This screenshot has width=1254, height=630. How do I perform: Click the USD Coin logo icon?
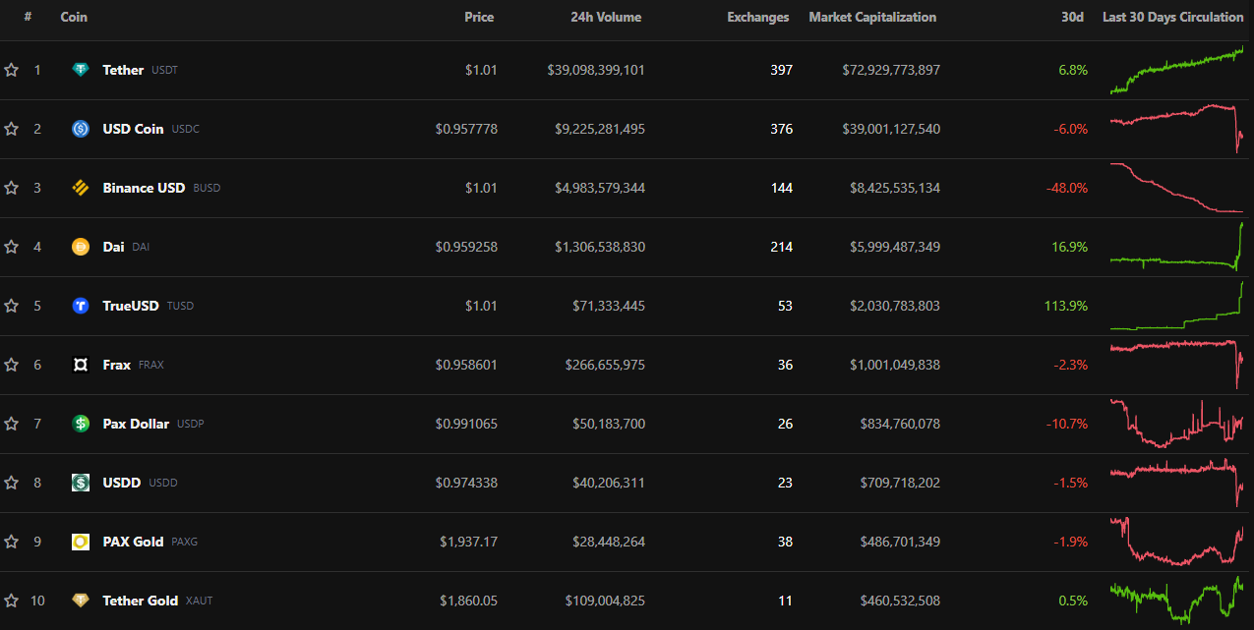(x=81, y=129)
